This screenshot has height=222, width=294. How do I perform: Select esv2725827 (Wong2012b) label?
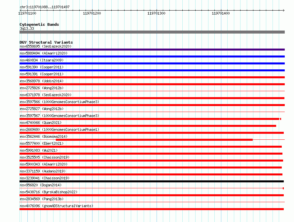[x=42, y=109]
